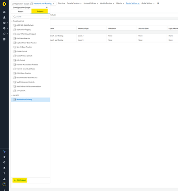178x191 pixels.
Task: Open the Global Settings dropdown menu
Action: [x=148, y=3]
